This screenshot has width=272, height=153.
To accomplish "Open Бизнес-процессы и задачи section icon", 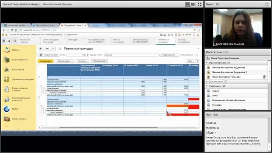I will [7, 89].
